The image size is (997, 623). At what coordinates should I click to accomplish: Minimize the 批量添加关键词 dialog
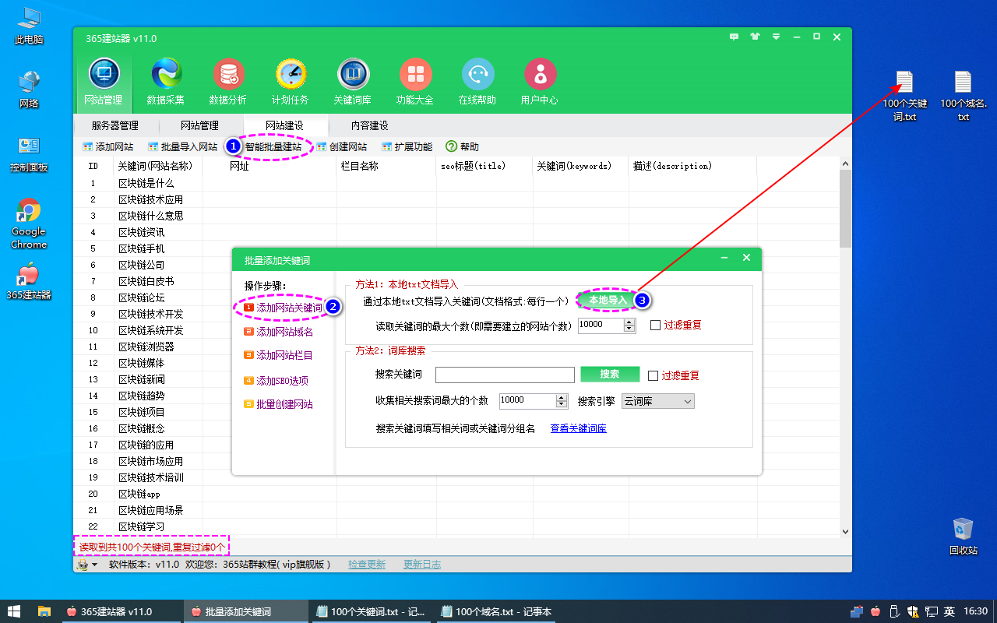coord(724,258)
